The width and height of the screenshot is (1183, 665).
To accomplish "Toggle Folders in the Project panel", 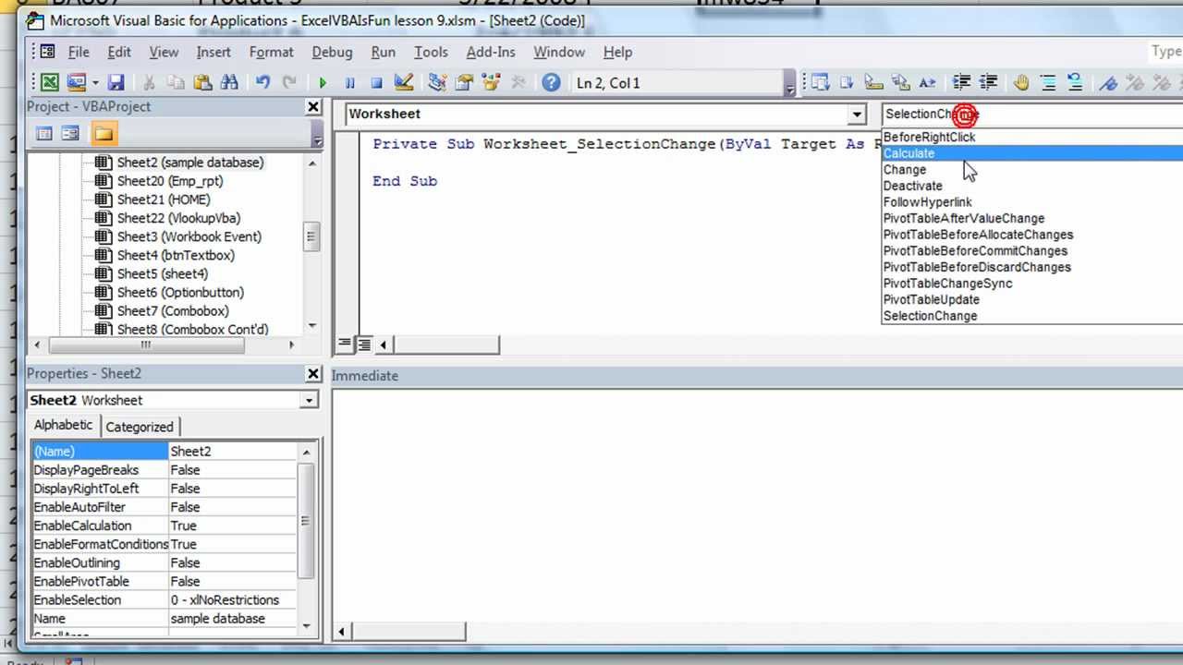I will [x=104, y=134].
